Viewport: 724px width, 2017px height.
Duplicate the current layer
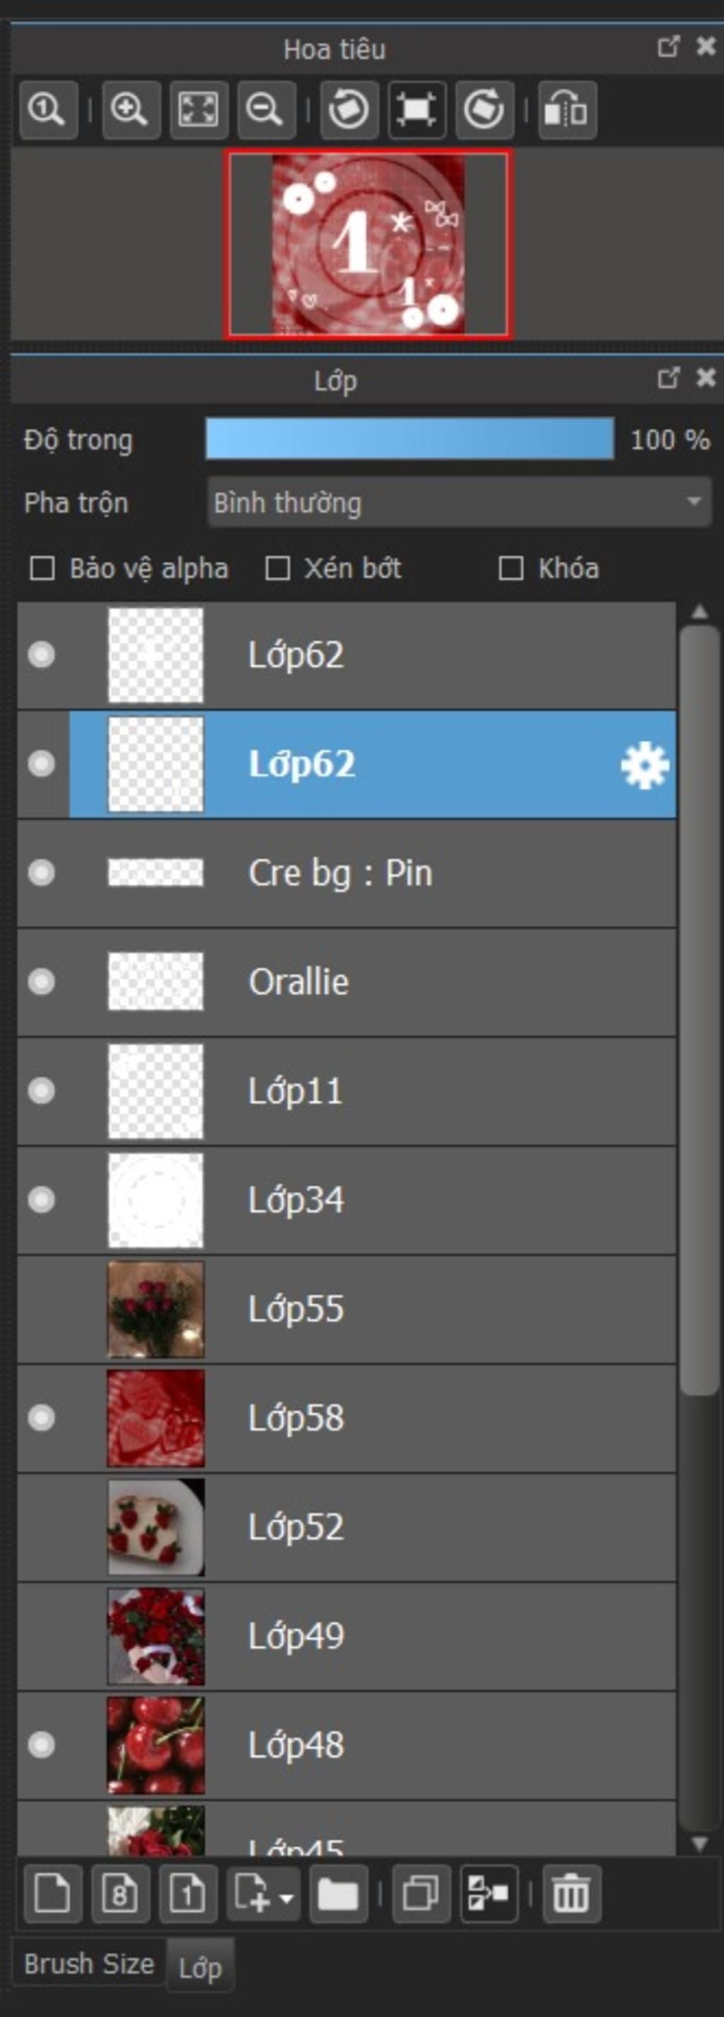click(421, 1894)
